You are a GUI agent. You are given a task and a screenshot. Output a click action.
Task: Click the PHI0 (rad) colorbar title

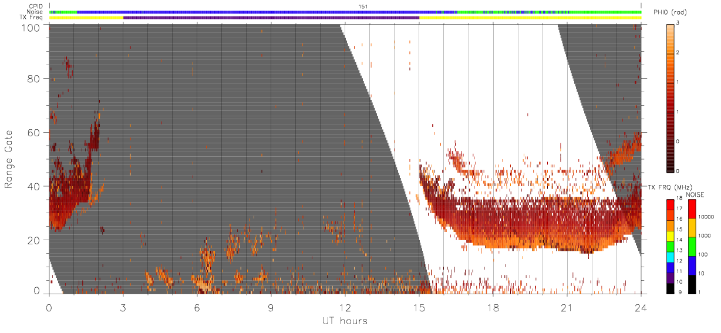[x=671, y=14]
